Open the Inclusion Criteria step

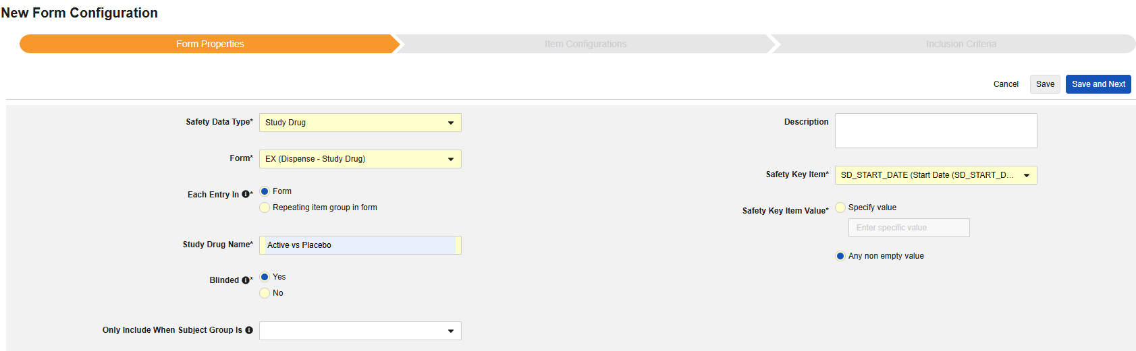[961, 44]
